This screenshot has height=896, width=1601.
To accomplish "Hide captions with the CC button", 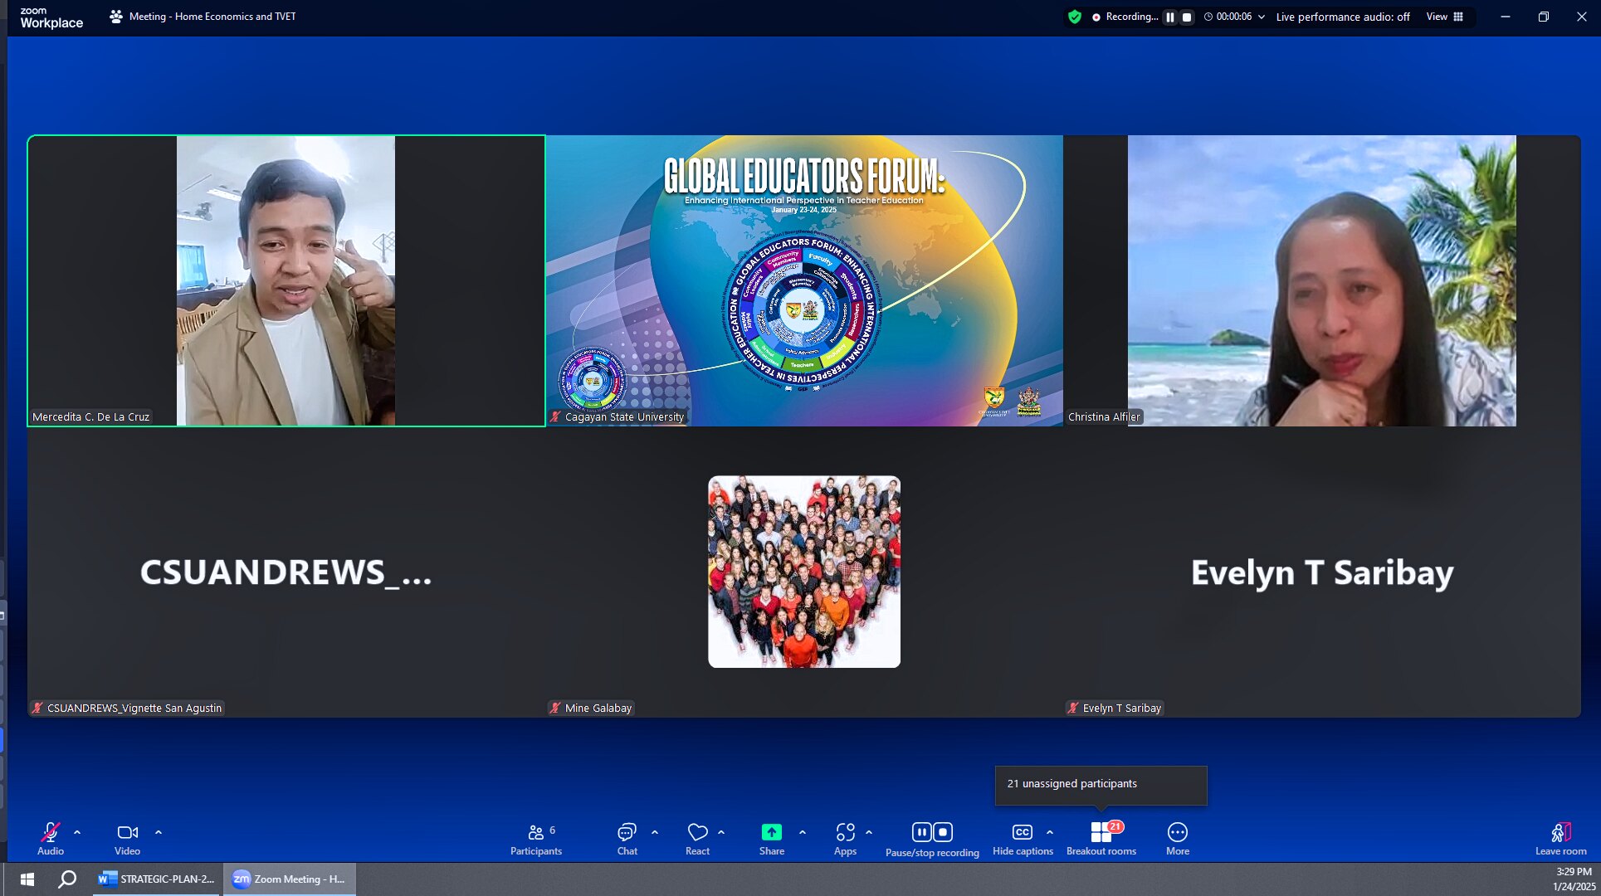I will click(x=1023, y=838).
